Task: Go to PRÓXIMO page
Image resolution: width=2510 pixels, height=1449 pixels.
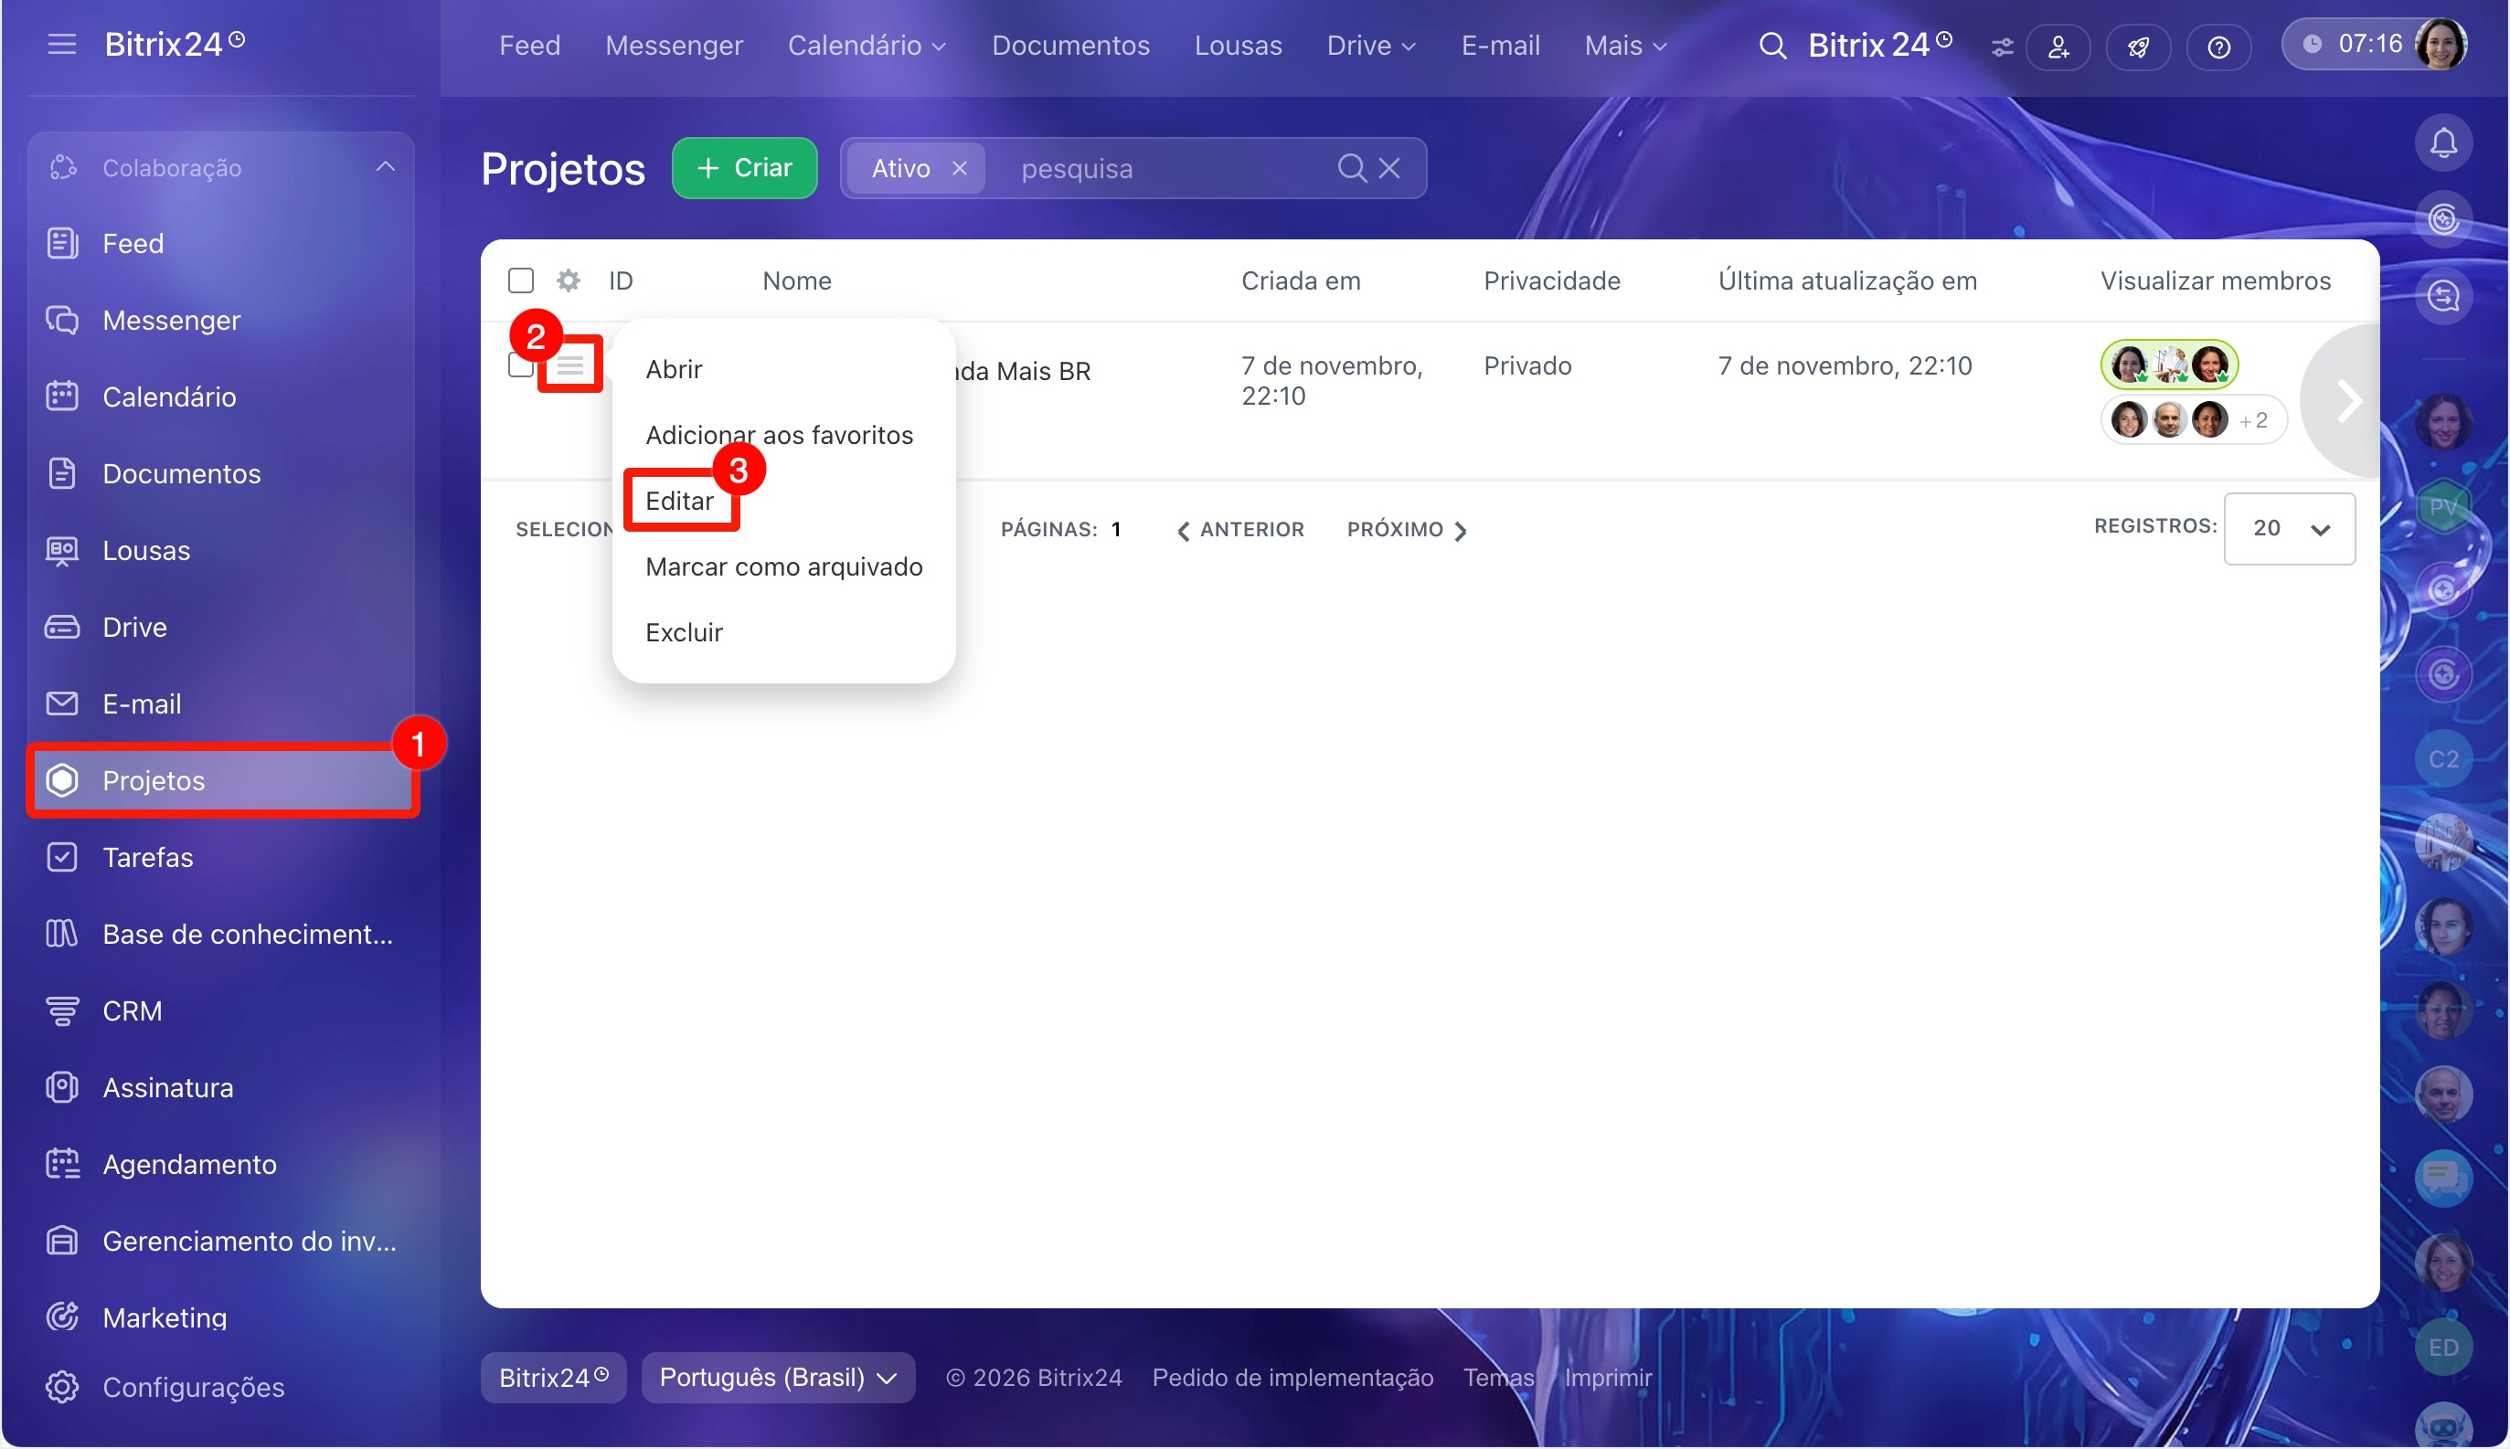Action: point(1407,530)
